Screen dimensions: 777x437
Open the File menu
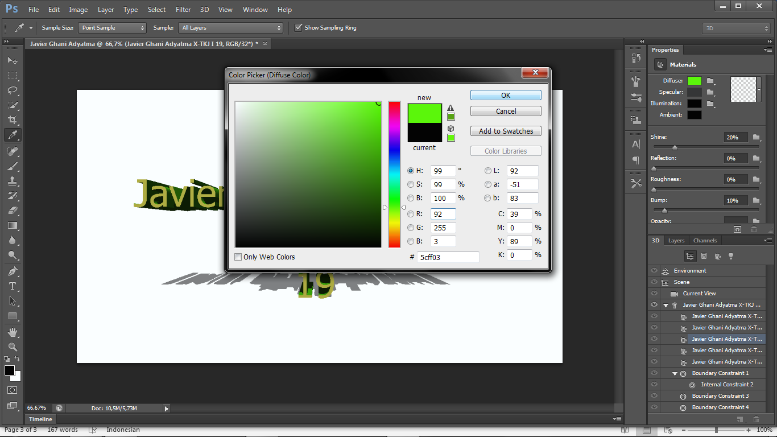point(34,10)
